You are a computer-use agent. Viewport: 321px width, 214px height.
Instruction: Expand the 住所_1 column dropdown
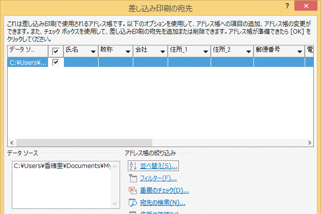click(x=206, y=52)
